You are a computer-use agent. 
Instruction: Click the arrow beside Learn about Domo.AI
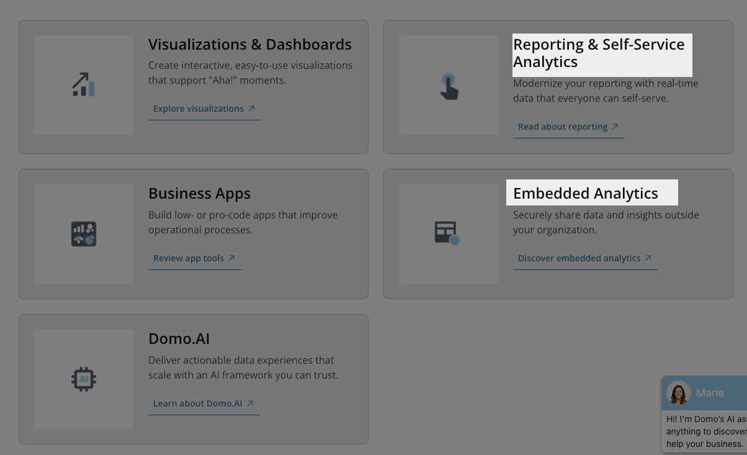pos(250,403)
